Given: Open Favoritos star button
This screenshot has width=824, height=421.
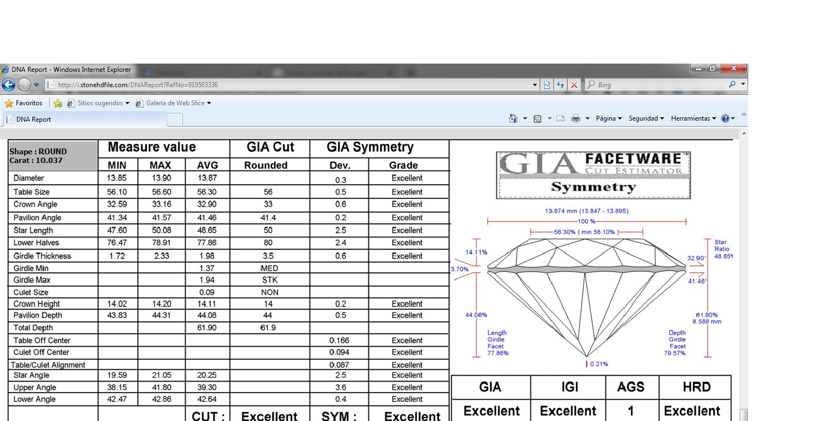Looking at the screenshot, I should pos(24,103).
